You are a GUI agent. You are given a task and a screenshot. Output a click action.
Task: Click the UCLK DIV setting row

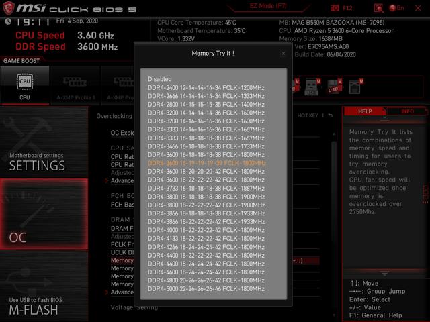pos(122,252)
